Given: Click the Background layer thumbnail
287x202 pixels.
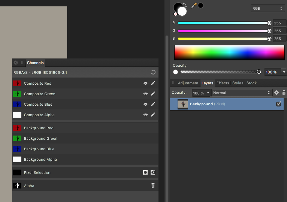Looking at the screenshot, I should tap(183, 104).
